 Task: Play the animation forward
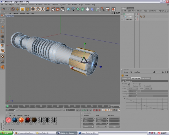click(x=85, y=110)
